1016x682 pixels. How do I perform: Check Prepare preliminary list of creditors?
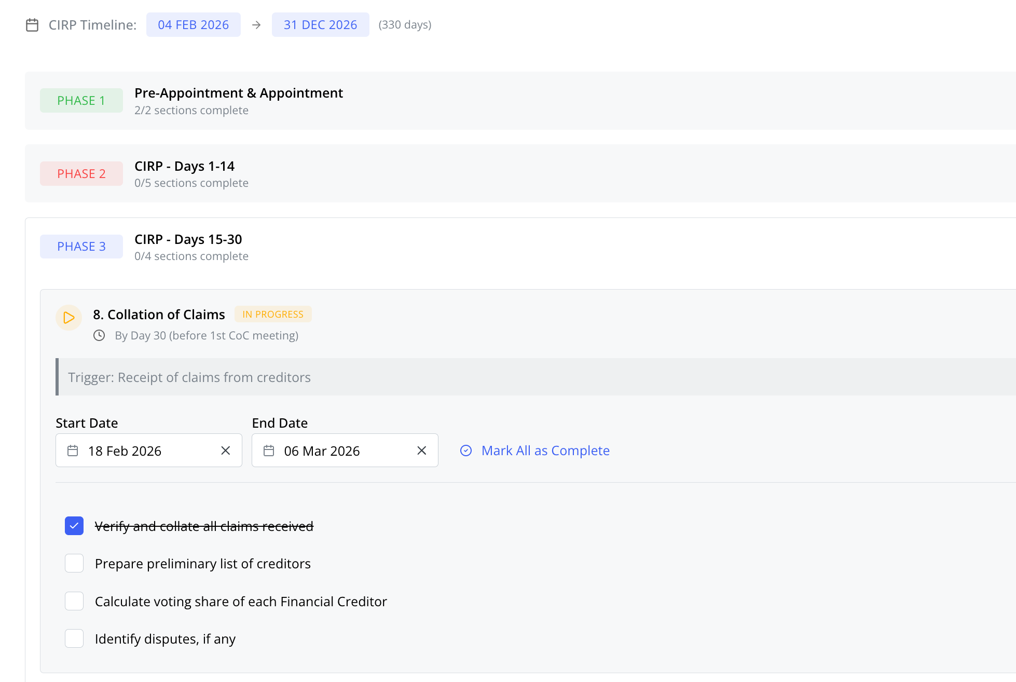(x=74, y=563)
